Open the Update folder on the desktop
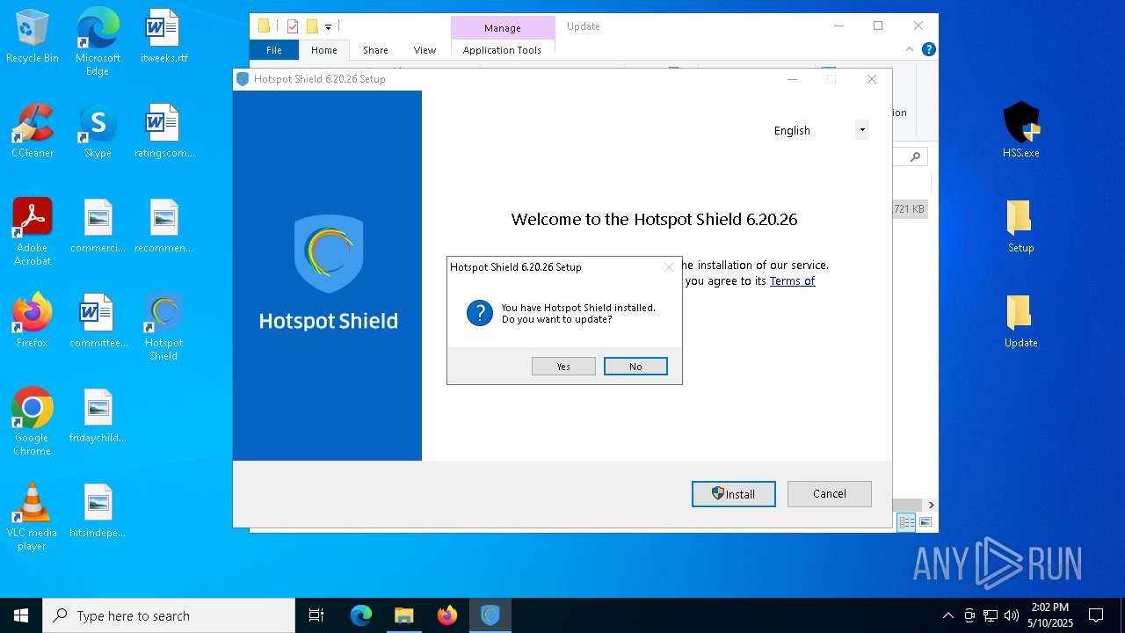This screenshot has height=633, width=1125. coord(1020,322)
